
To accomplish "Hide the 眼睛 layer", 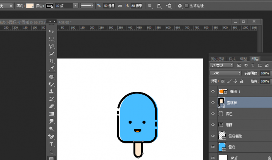I will [x=213, y=125].
